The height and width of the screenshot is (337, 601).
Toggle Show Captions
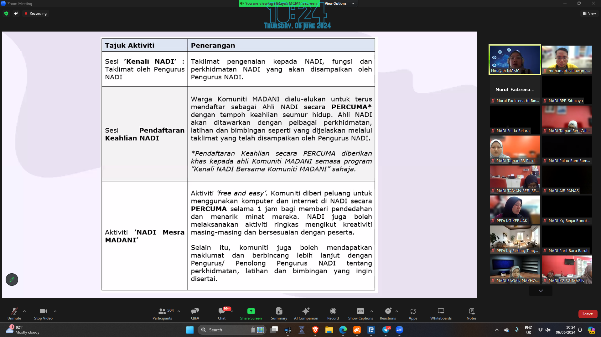tap(360, 314)
